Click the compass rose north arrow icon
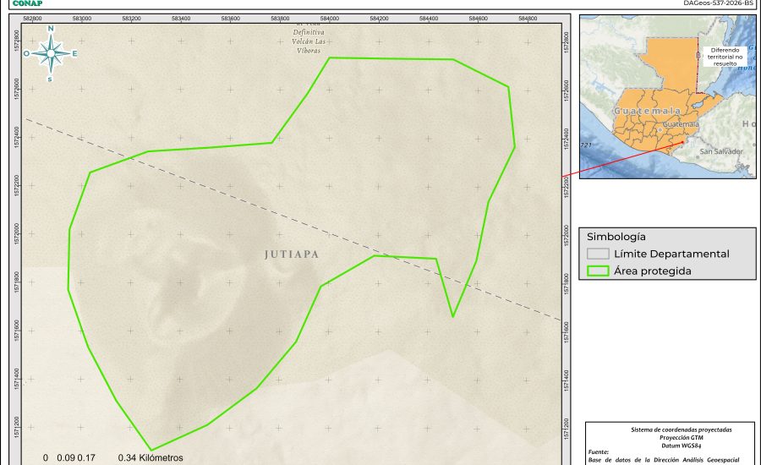The height and width of the screenshot is (465, 761). [51, 53]
